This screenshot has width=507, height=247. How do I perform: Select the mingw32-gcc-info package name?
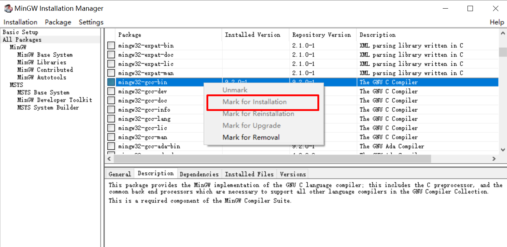[x=144, y=109]
